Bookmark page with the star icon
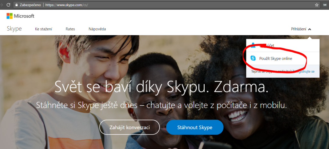 tap(316, 5)
